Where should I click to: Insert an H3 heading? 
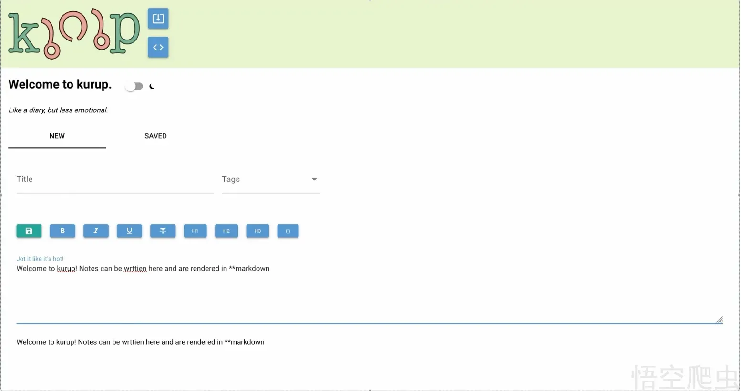[257, 231]
